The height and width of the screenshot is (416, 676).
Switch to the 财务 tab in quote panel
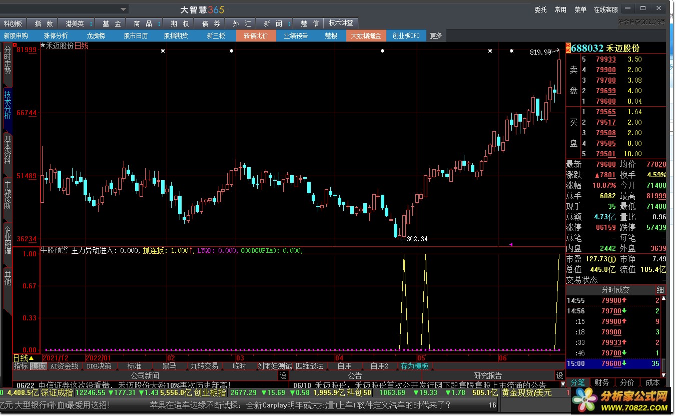[602, 382]
